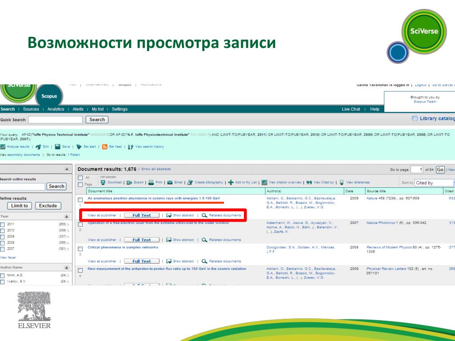Collapse the Author Name filter section
This screenshot has height=341, width=455.
(67, 268)
